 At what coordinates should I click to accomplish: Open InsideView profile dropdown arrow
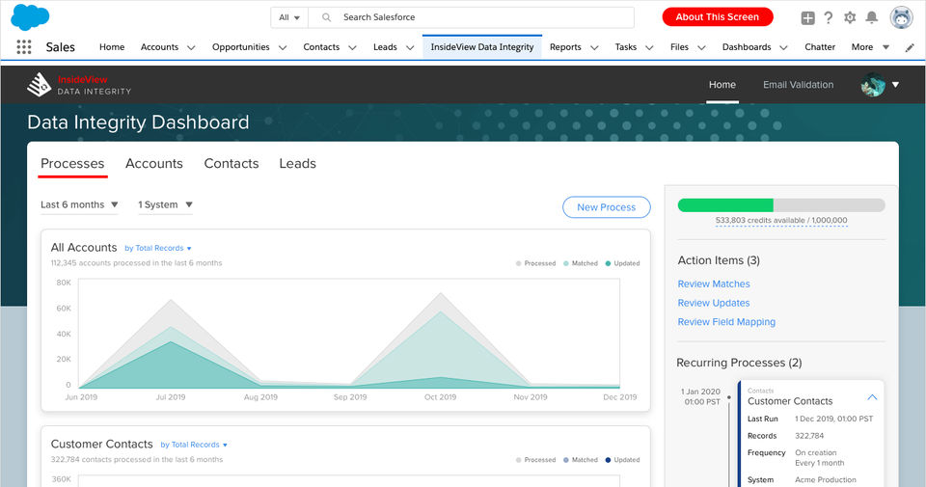click(895, 85)
